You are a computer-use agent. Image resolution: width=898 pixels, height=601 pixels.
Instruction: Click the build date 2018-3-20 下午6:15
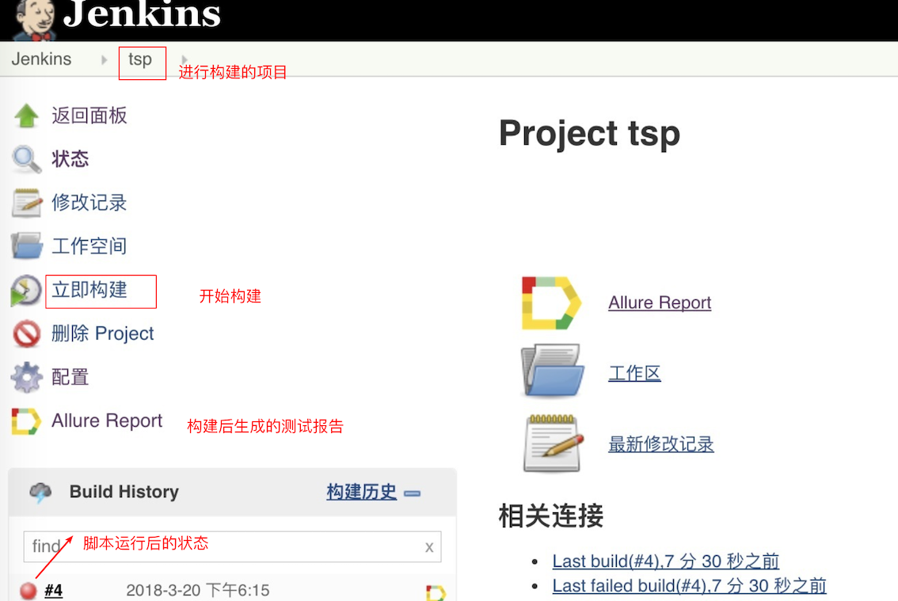198,590
